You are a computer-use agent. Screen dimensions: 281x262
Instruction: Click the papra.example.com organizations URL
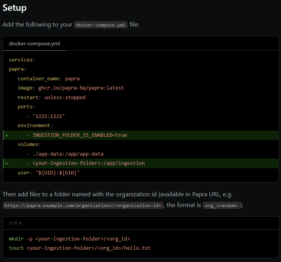pos(83,205)
